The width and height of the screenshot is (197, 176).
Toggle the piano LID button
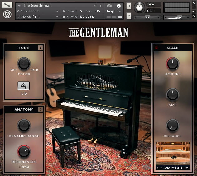[x=24, y=86]
